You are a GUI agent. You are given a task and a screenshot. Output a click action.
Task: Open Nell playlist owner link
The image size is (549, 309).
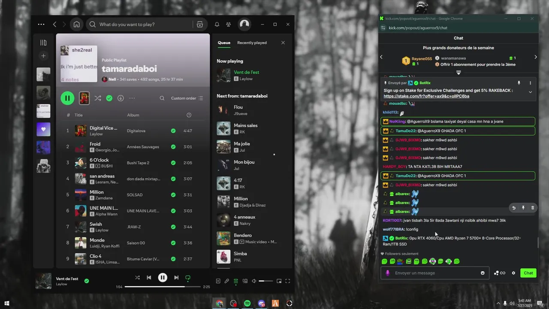112,79
